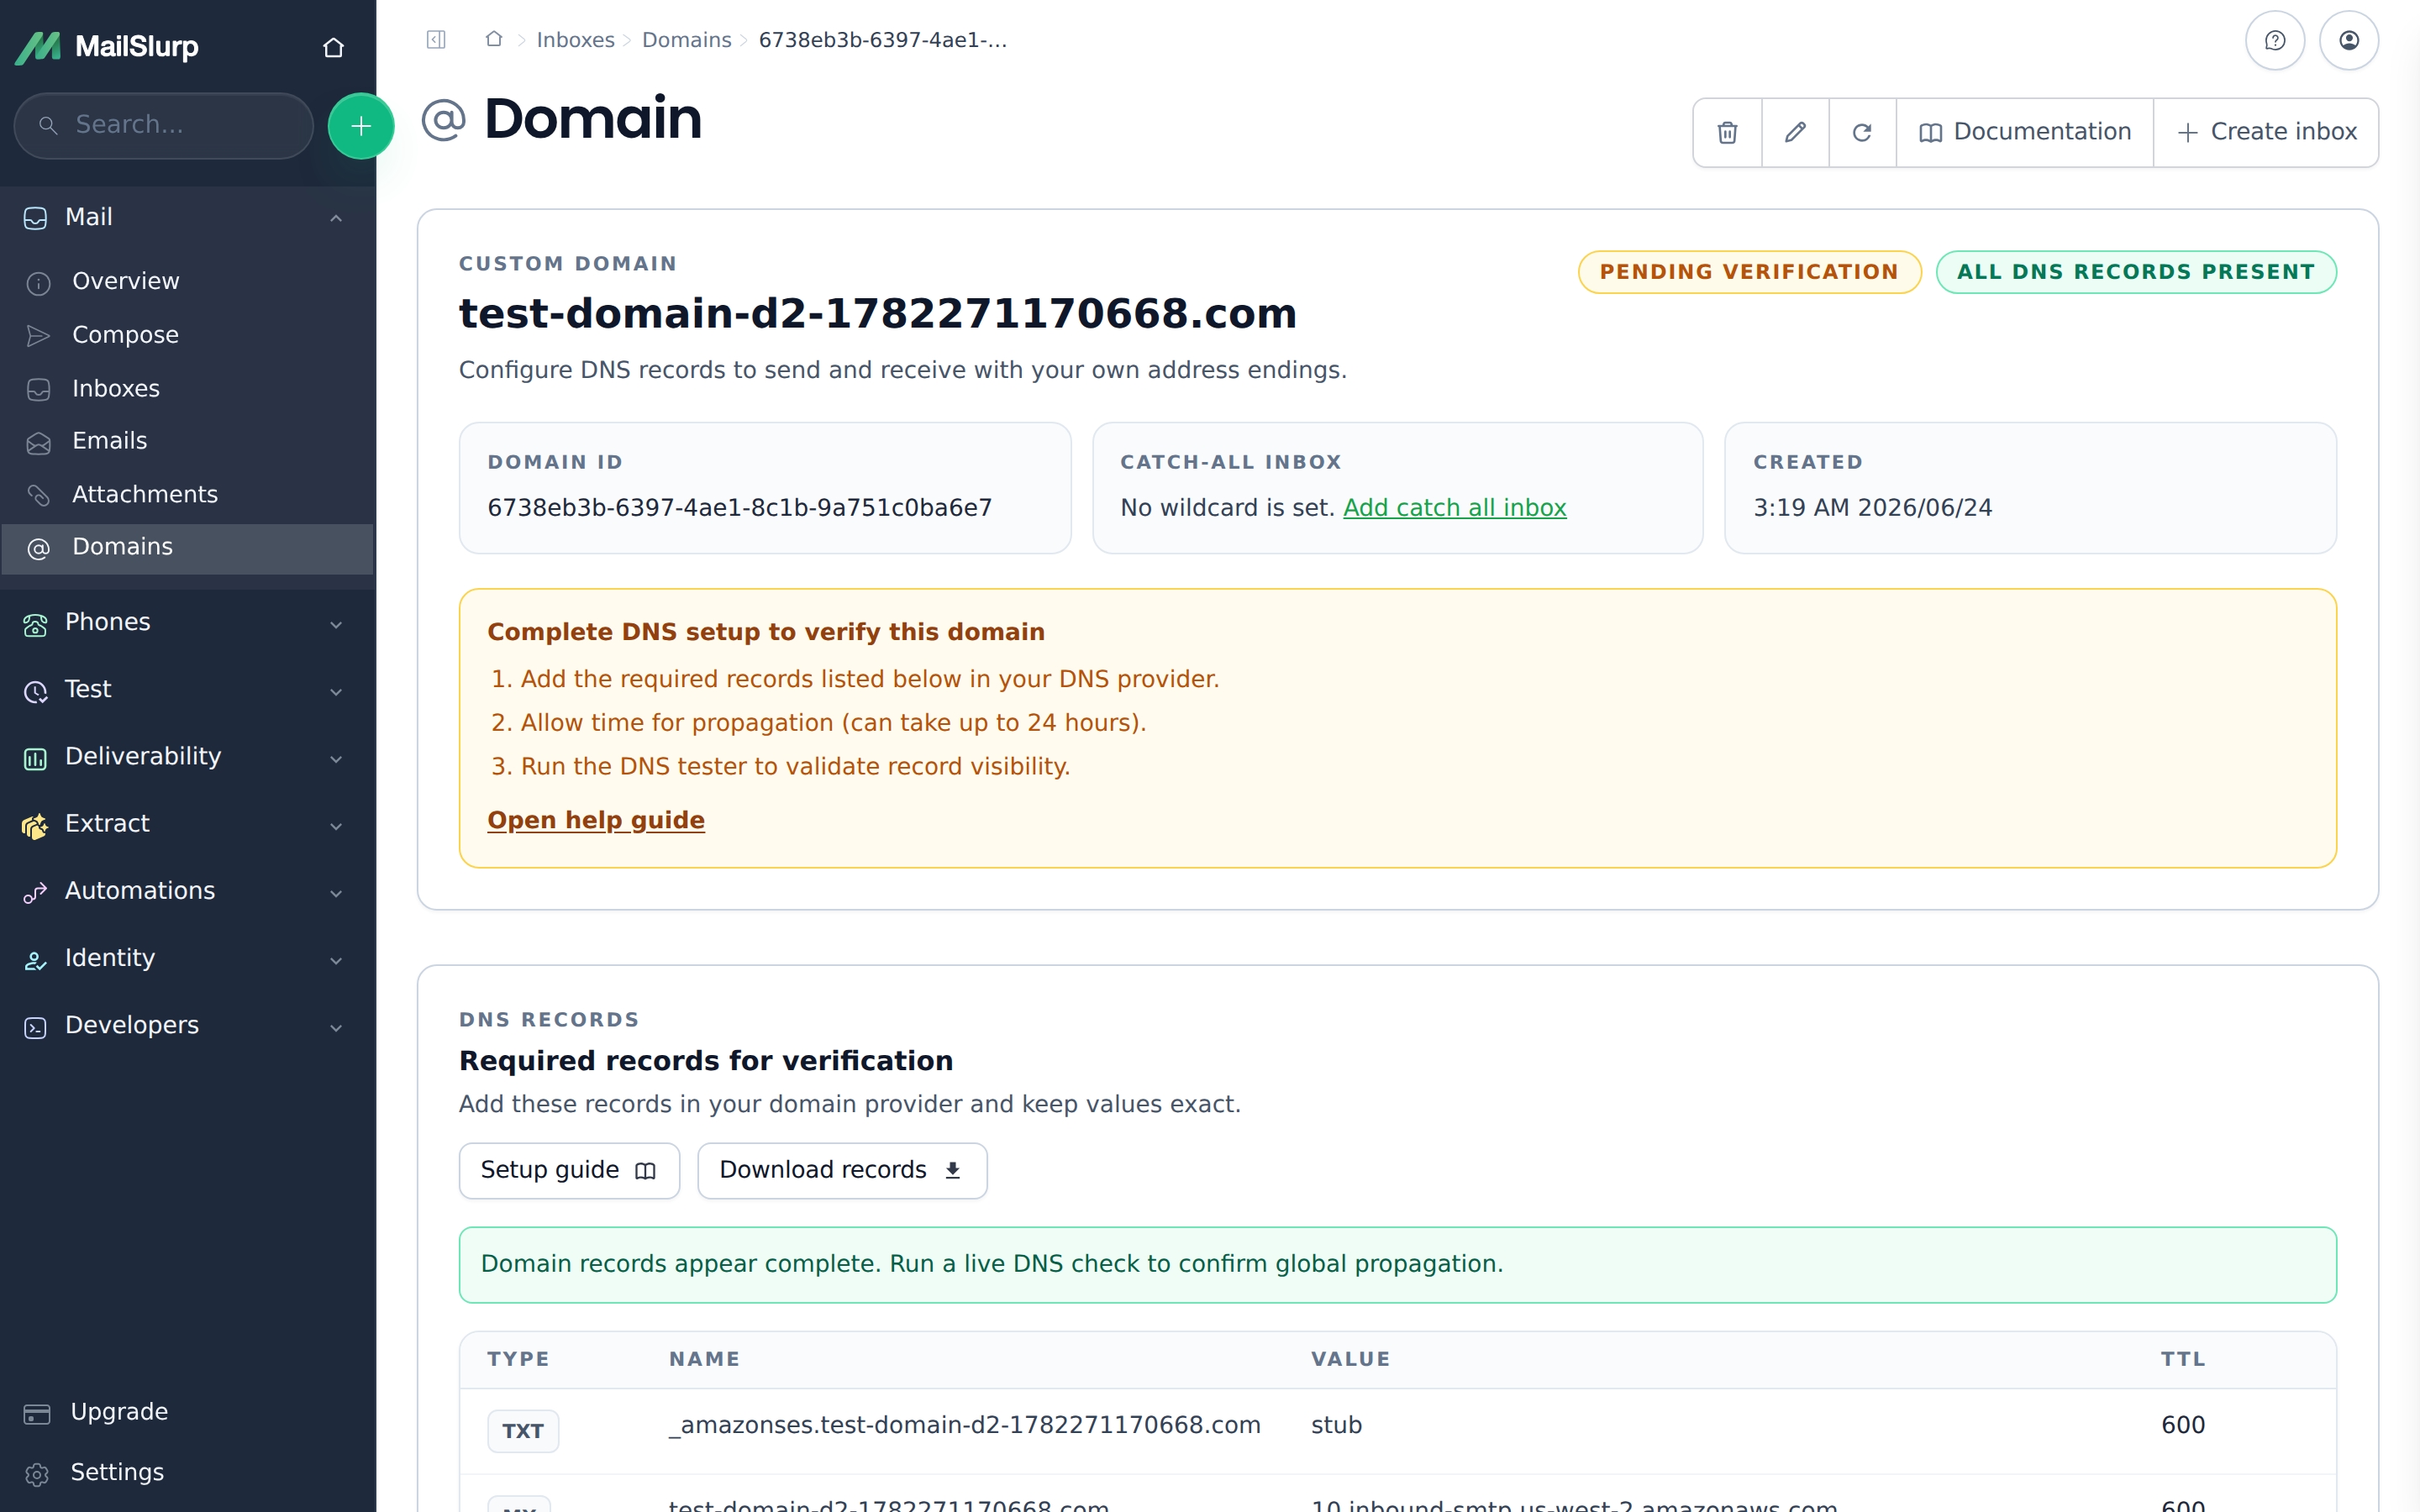Image resolution: width=2420 pixels, height=1512 pixels.
Task: Toggle the sidebar collapse icon
Action: tap(436, 40)
